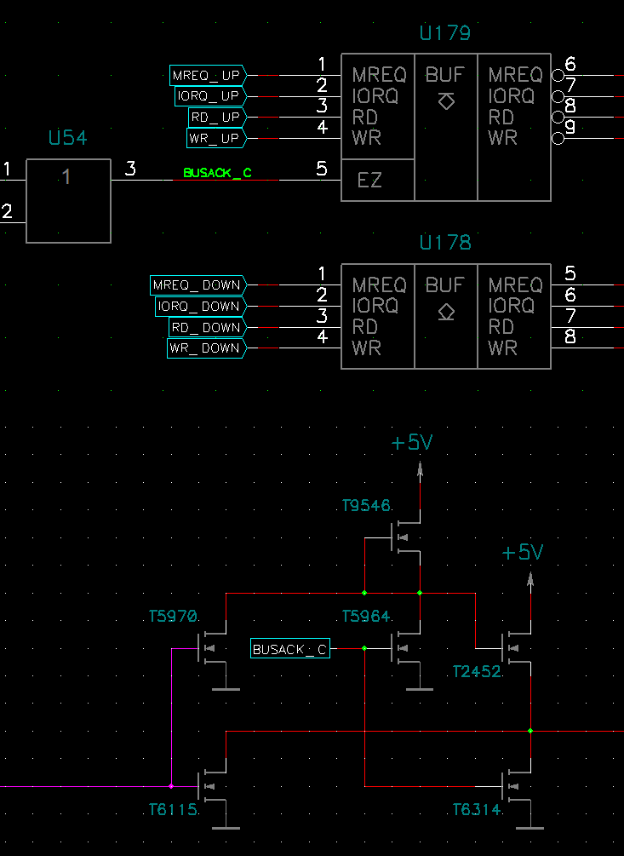Select the RD_DOWN port label
624x856 pixels.
click(204, 327)
